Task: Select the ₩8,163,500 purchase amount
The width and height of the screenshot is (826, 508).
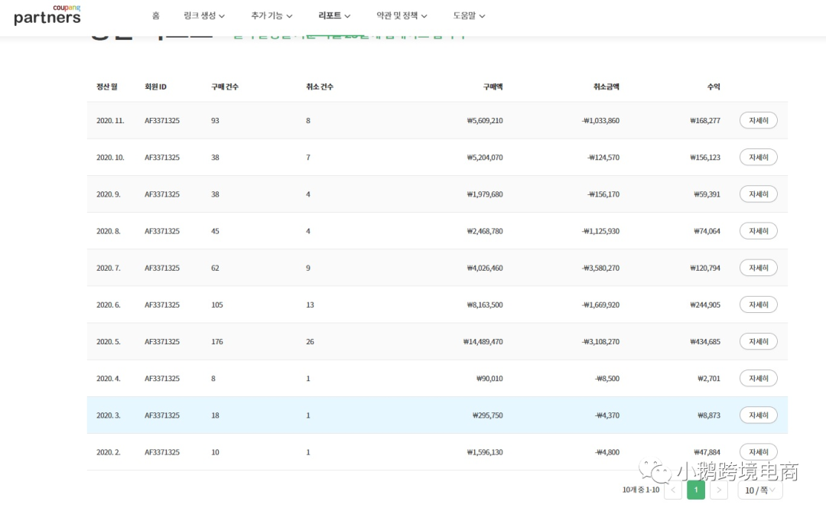Action: [x=485, y=305]
